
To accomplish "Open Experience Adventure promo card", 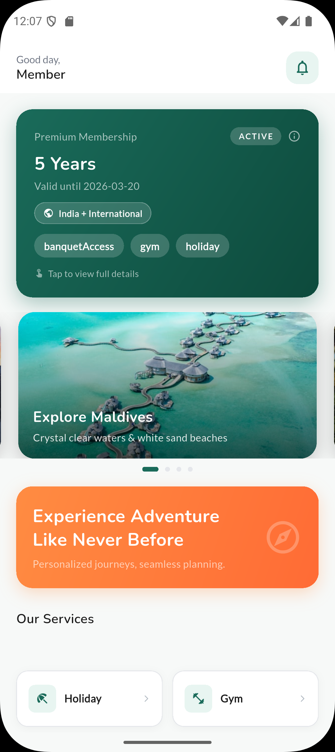I will [x=167, y=537].
